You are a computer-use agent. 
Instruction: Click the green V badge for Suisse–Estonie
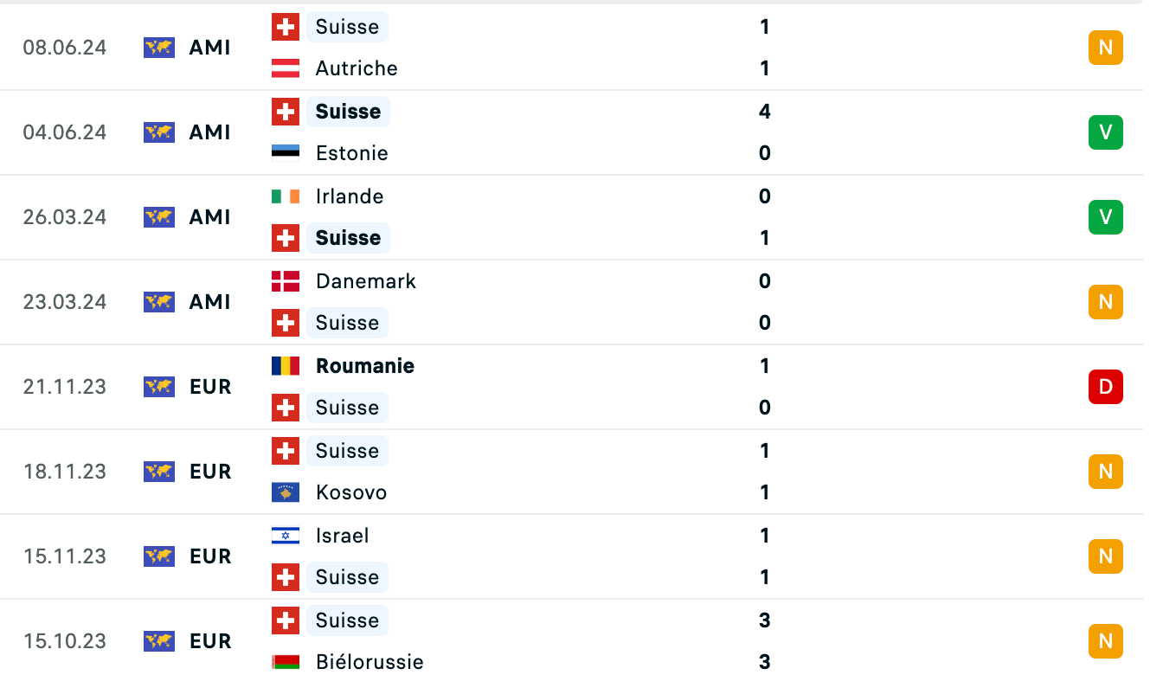(x=1105, y=132)
